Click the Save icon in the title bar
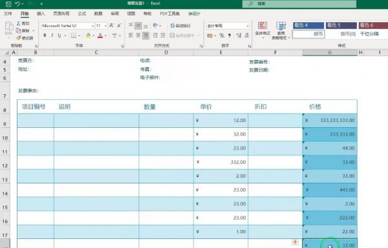Viewport: 388px width, 248px height. point(8,4)
